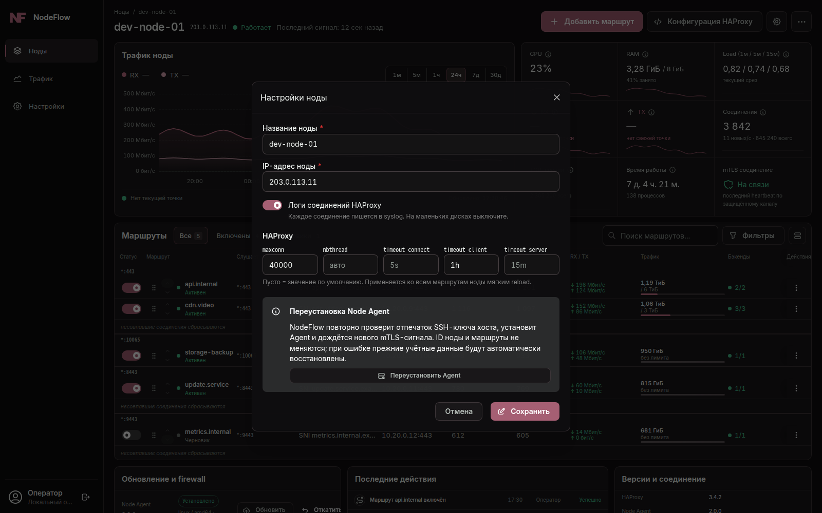Set the timeout server field
Image resolution: width=822 pixels, height=513 pixels.
532,265
